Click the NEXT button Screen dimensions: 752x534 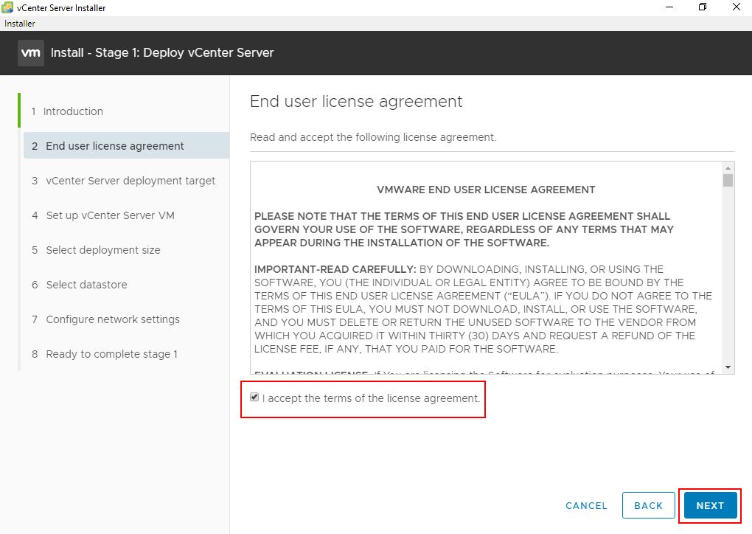pos(710,505)
